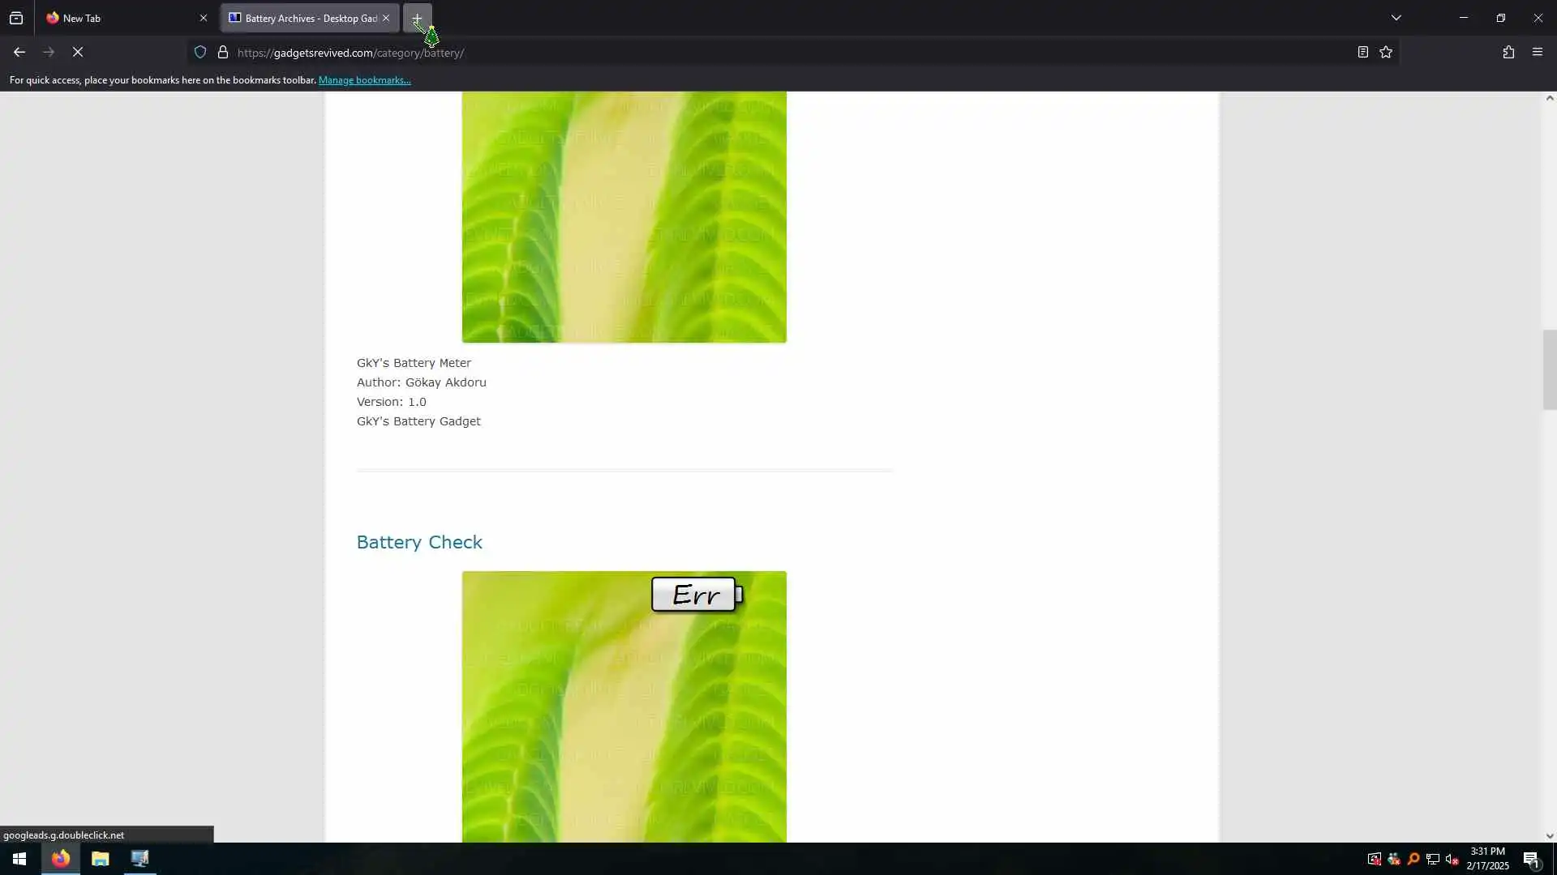The width and height of the screenshot is (1557, 875).
Task: Open tracking protection shield icon
Action: [x=200, y=52]
